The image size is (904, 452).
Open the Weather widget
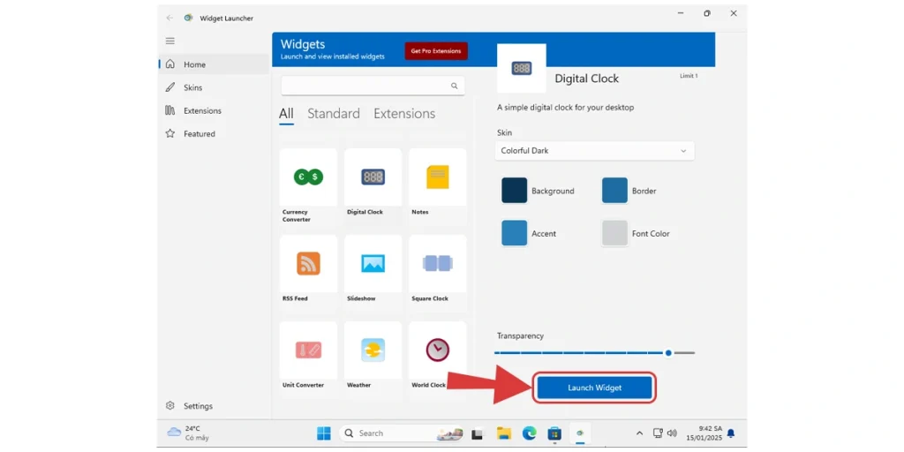coord(373,350)
